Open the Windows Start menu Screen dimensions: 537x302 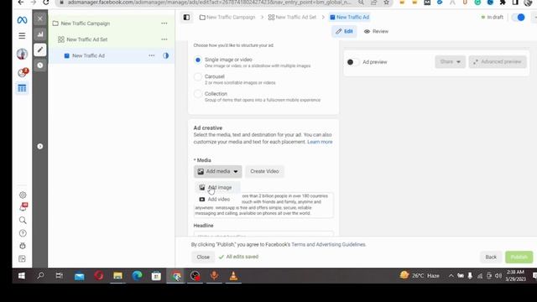[x=21, y=276]
